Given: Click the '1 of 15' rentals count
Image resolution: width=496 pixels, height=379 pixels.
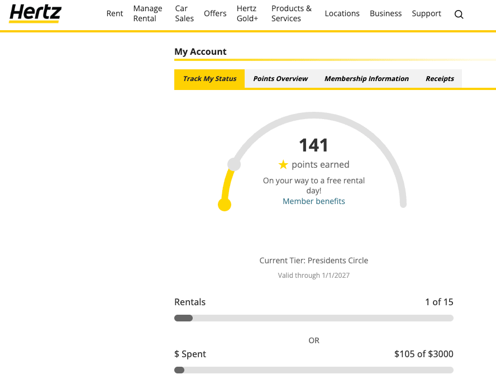Looking at the screenshot, I should pos(439,302).
